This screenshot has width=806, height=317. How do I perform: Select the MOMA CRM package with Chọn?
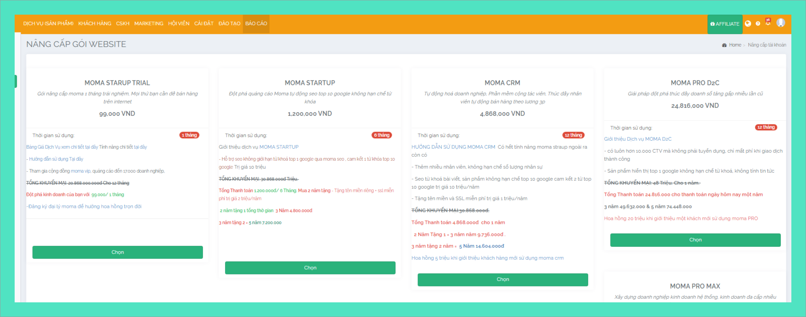click(x=502, y=279)
